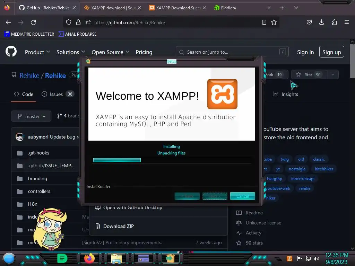Open the extensions puzzle icon
Image resolution: width=355 pixels, height=266 pixels.
pos(334,22)
